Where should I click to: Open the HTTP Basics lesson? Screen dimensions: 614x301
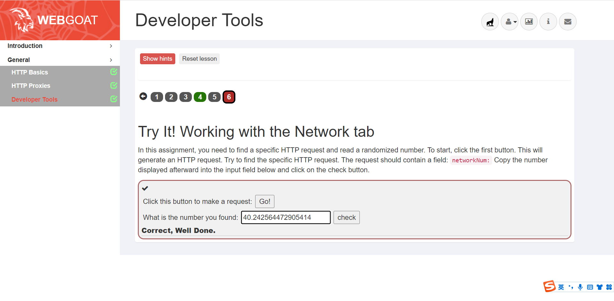(30, 72)
